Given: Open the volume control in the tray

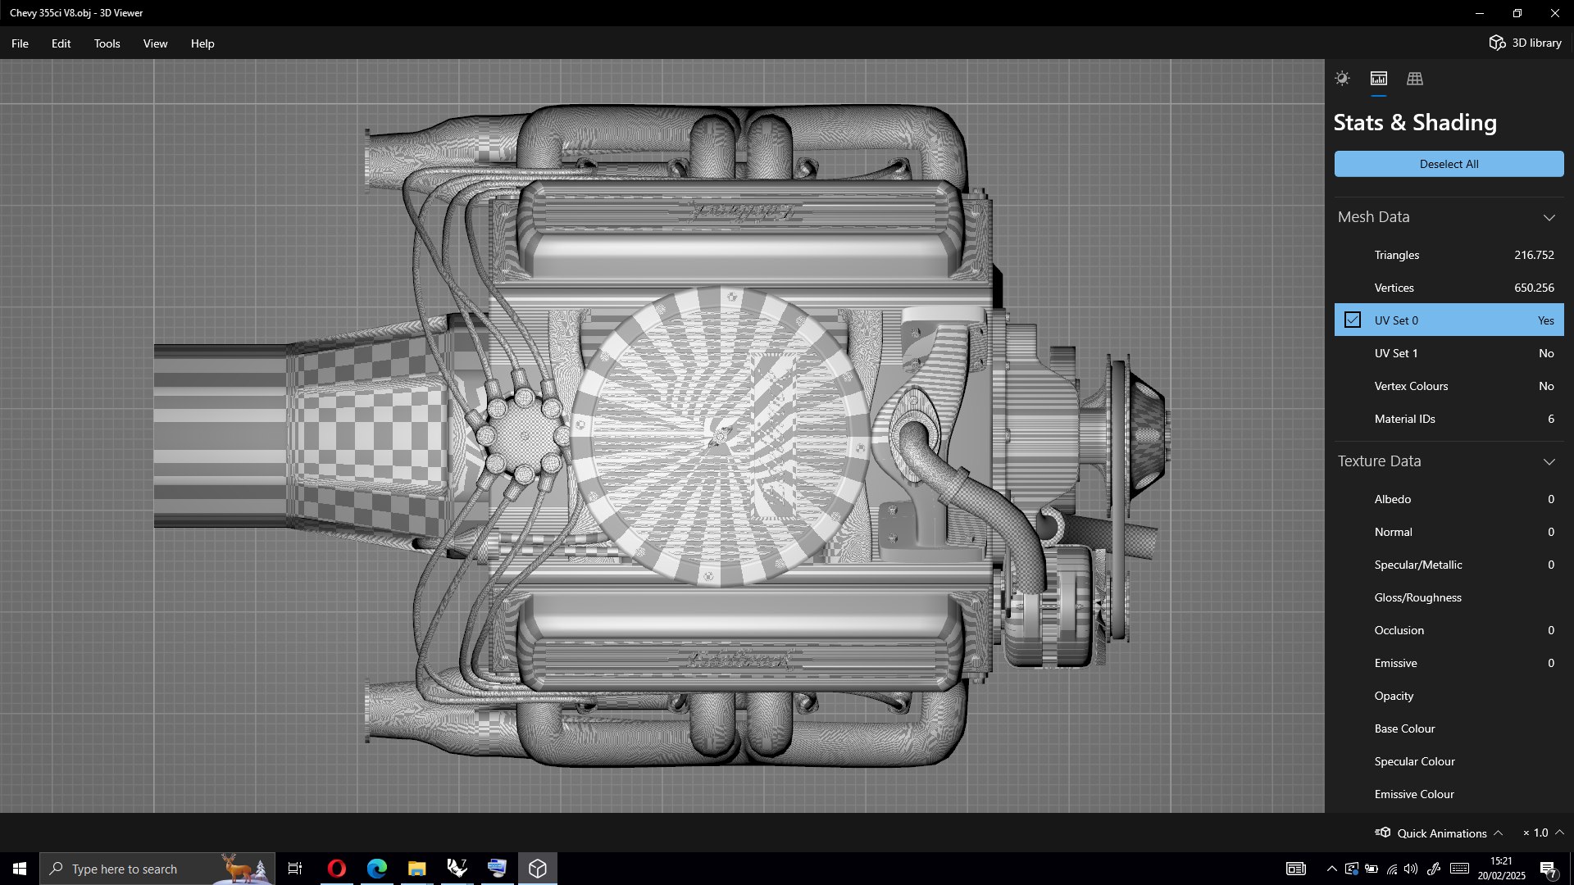Looking at the screenshot, I should (x=1411, y=869).
